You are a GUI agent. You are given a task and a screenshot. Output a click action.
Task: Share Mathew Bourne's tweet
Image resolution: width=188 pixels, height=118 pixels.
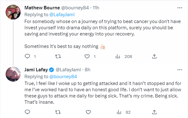pos(154,56)
